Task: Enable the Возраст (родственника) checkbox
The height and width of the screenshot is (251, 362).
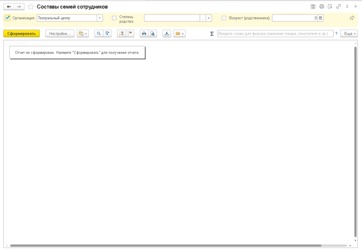Action: [x=224, y=18]
